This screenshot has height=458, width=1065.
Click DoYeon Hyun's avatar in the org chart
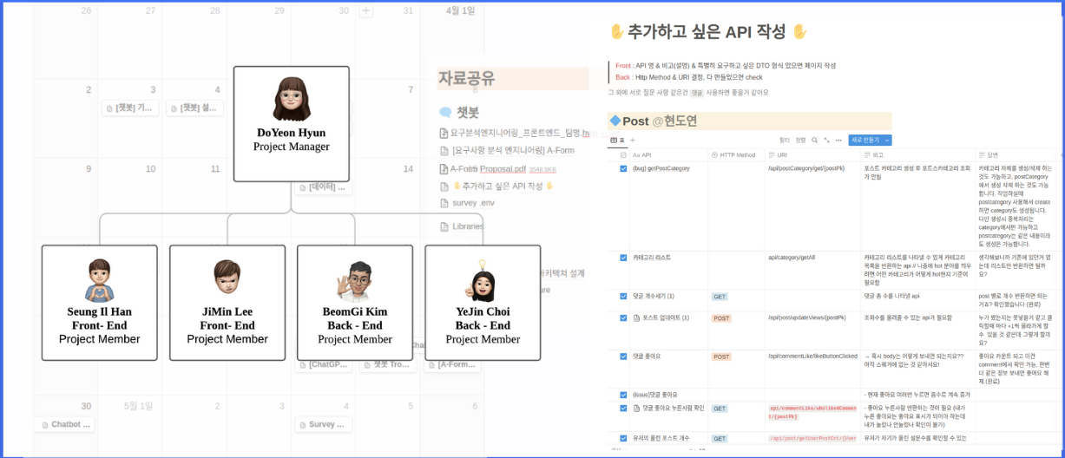click(x=292, y=100)
